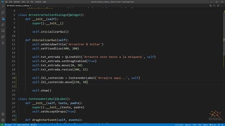Open the Go menu
Viewport: 225px width, 126px height.
28,2
